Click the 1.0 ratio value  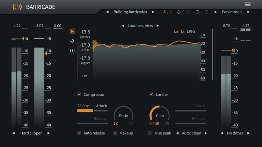[116, 124]
